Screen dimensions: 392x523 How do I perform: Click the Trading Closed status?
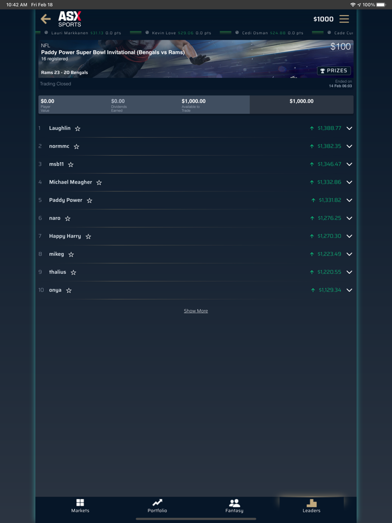(55, 84)
